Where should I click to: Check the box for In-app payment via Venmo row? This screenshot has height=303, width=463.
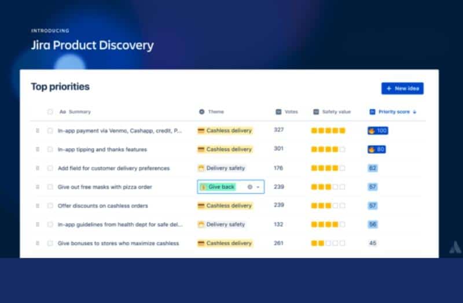[x=50, y=131]
